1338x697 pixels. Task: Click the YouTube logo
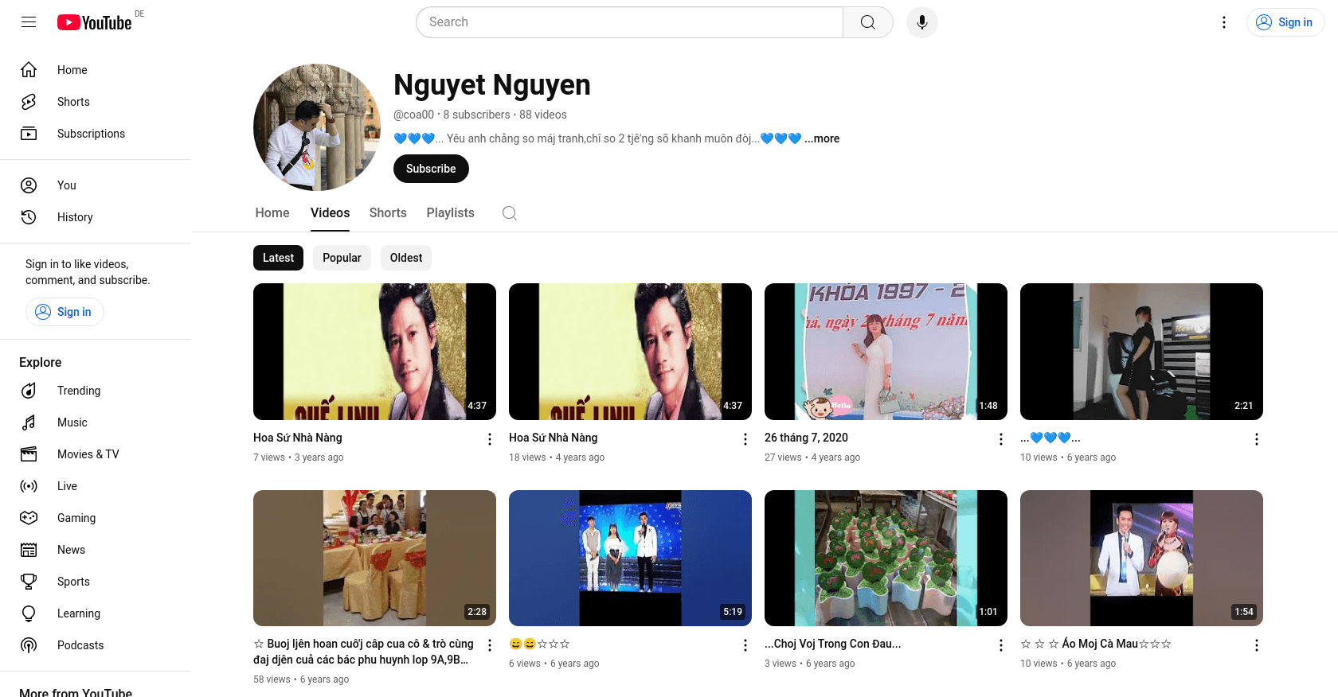coord(95,22)
